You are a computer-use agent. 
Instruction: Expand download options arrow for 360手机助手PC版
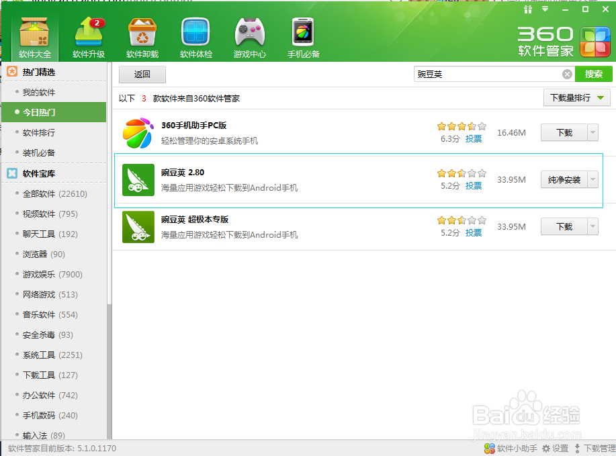pyautogui.click(x=592, y=133)
